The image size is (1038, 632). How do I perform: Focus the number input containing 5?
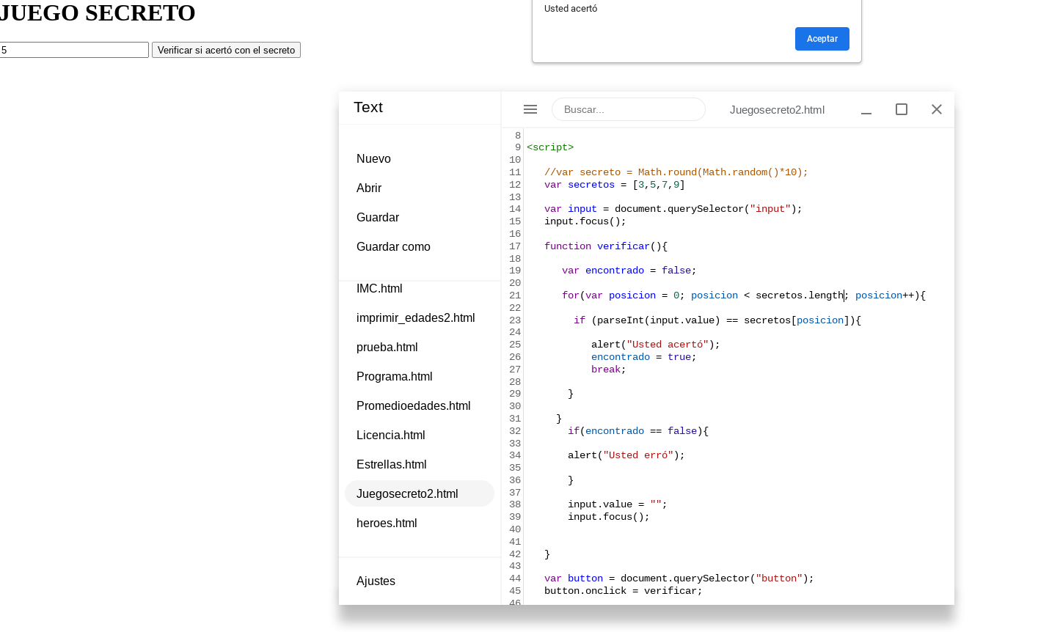[x=73, y=50]
